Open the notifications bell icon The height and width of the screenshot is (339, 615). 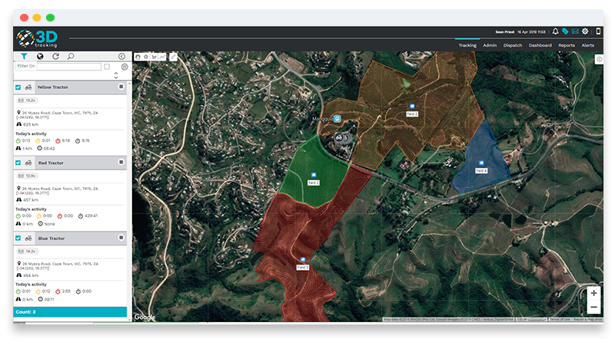point(555,31)
